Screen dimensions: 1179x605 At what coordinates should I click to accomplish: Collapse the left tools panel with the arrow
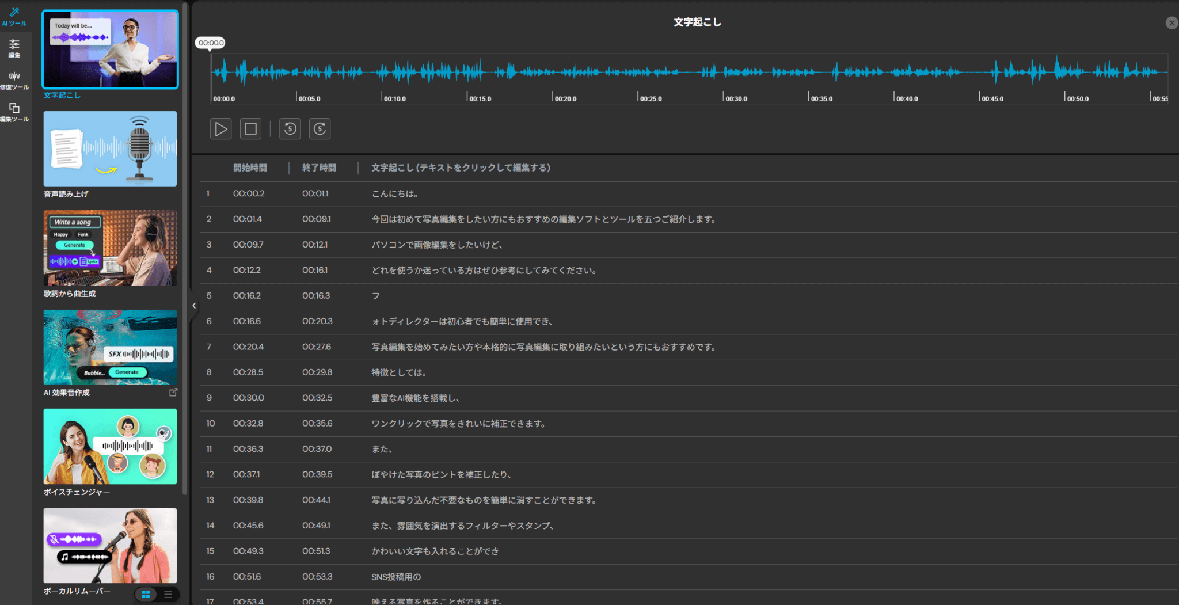coord(194,306)
